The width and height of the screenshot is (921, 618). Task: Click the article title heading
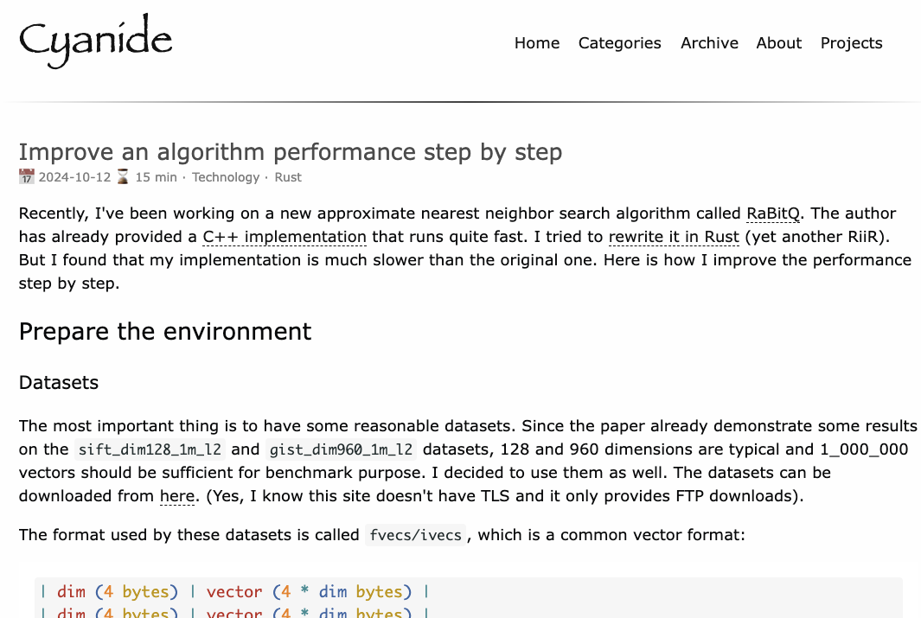point(291,152)
